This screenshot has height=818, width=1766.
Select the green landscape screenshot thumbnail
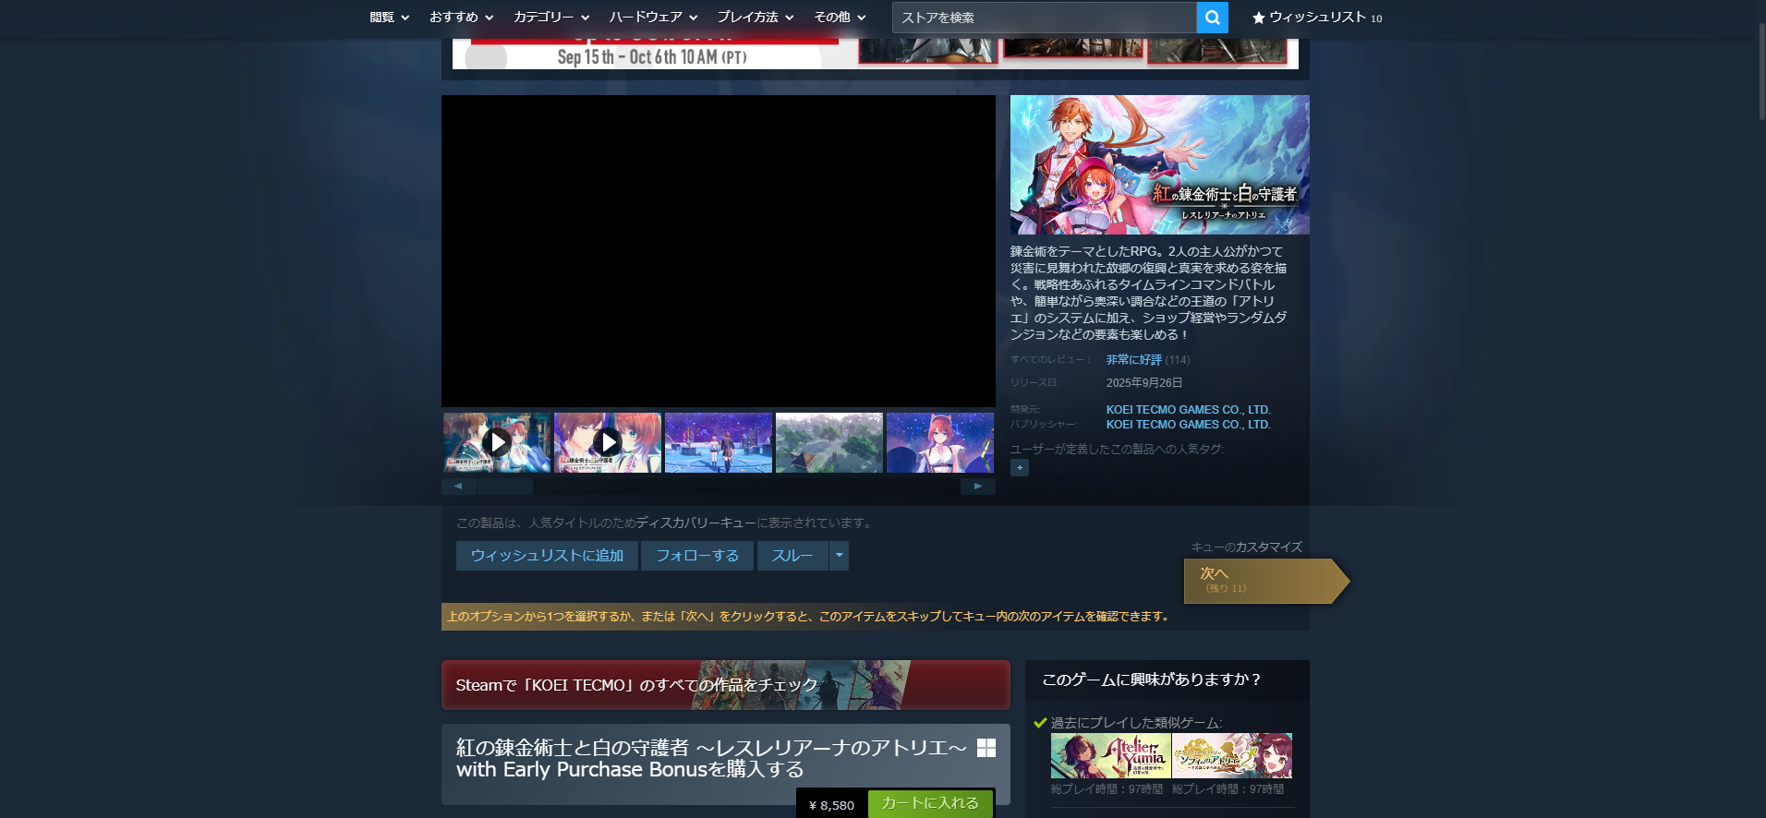[x=829, y=442]
